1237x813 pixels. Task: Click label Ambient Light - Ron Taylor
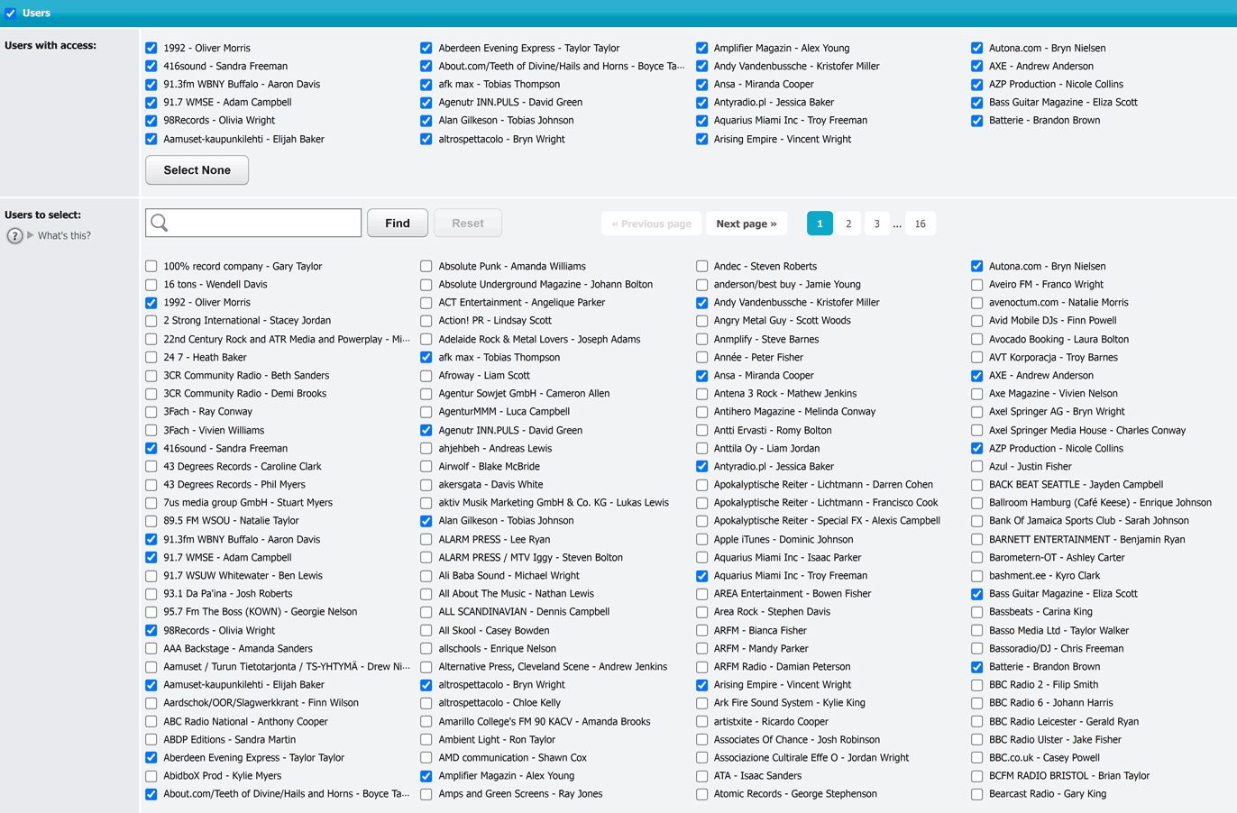(497, 740)
